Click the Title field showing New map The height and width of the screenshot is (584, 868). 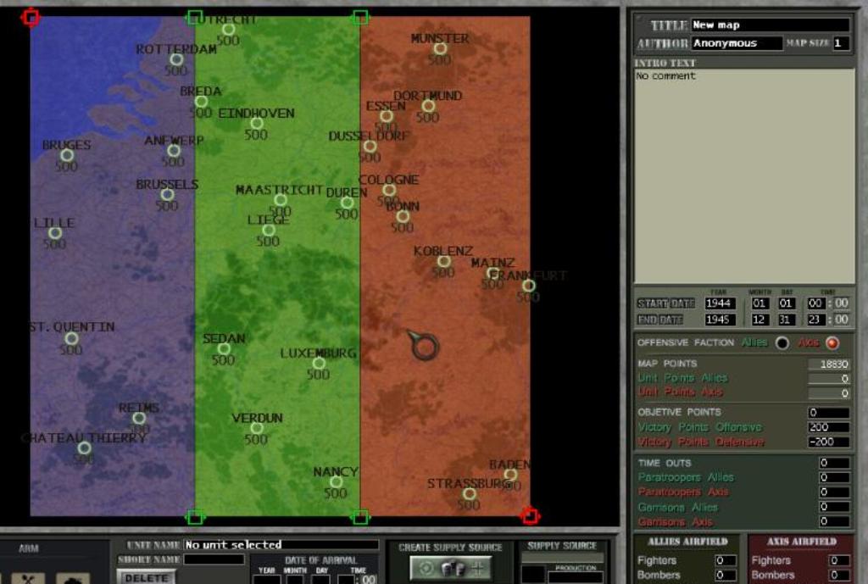tap(770, 25)
